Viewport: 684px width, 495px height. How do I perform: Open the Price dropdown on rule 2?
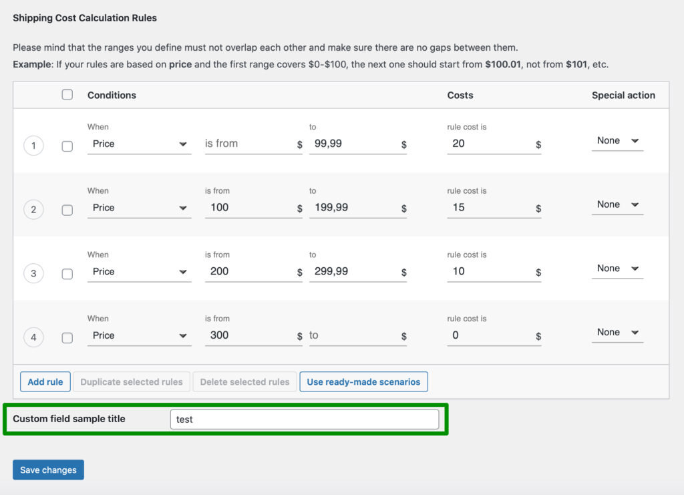tap(138, 207)
